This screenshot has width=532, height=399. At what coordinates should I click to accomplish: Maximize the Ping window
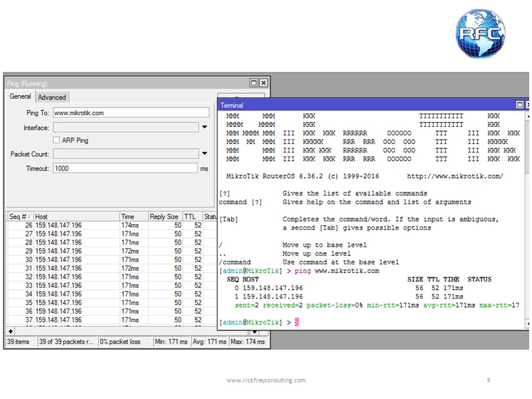pyautogui.click(x=253, y=83)
